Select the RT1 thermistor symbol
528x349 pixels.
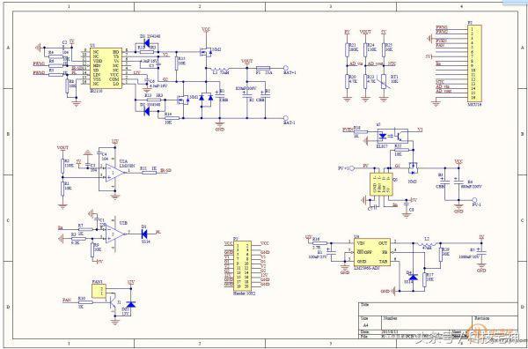[384, 82]
